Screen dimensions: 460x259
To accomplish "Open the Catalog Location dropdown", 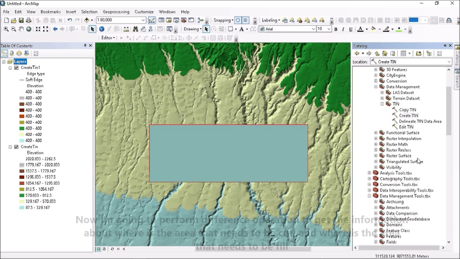I will click(x=449, y=62).
